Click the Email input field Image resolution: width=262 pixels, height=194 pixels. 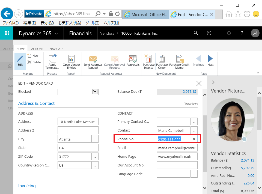click(x=177, y=148)
